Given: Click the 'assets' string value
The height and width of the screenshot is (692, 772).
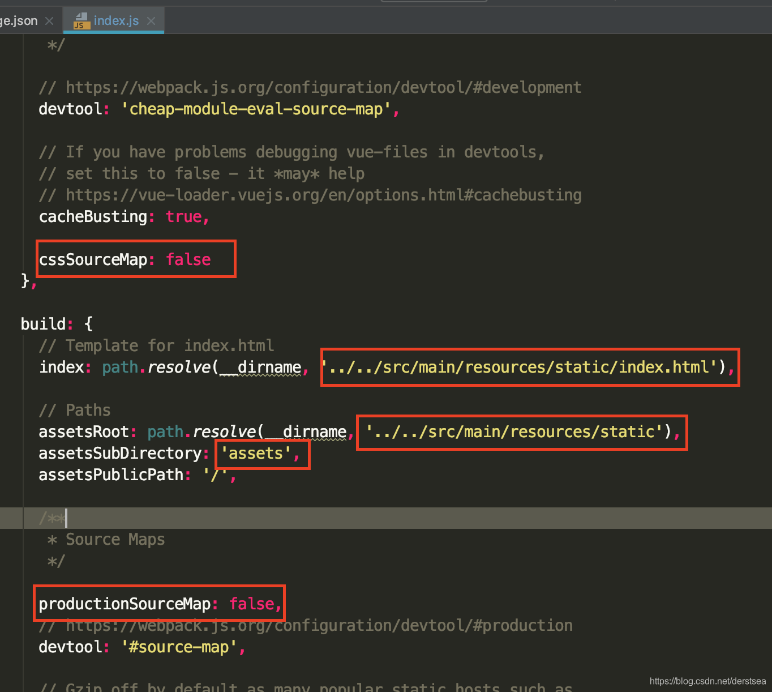Looking at the screenshot, I should point(256,453).
